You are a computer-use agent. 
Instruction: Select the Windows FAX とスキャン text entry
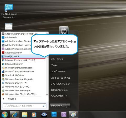tap(18, 87)
